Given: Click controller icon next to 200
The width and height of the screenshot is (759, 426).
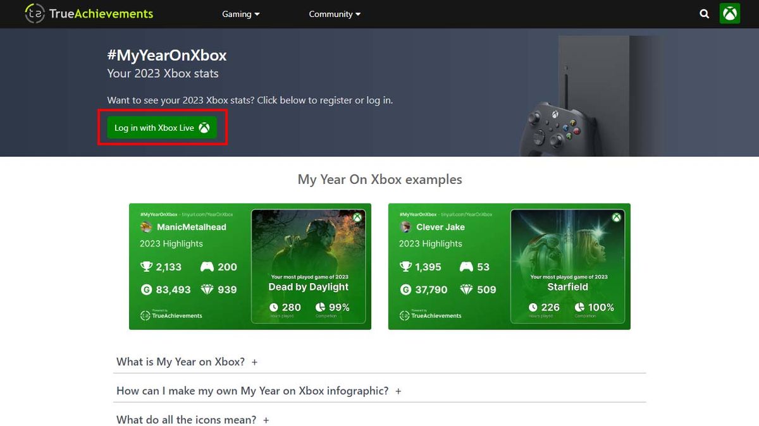Looking at the screenshot, I should click(x=207, y=267).
